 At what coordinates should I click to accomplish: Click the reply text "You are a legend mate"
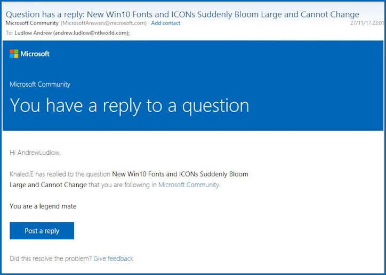tap(43, 206)
